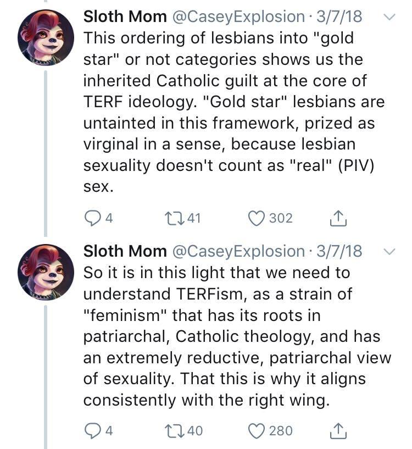The image size is (412, 449).
Task: Like the tweet with 302 likes
Action: point(257,218)
